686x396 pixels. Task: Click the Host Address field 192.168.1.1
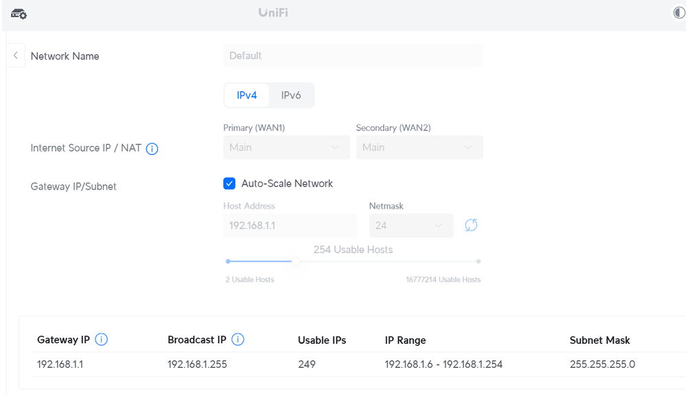point(289,225)
